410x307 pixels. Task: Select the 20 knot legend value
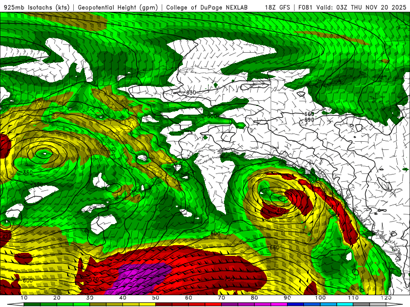point(57,298)
